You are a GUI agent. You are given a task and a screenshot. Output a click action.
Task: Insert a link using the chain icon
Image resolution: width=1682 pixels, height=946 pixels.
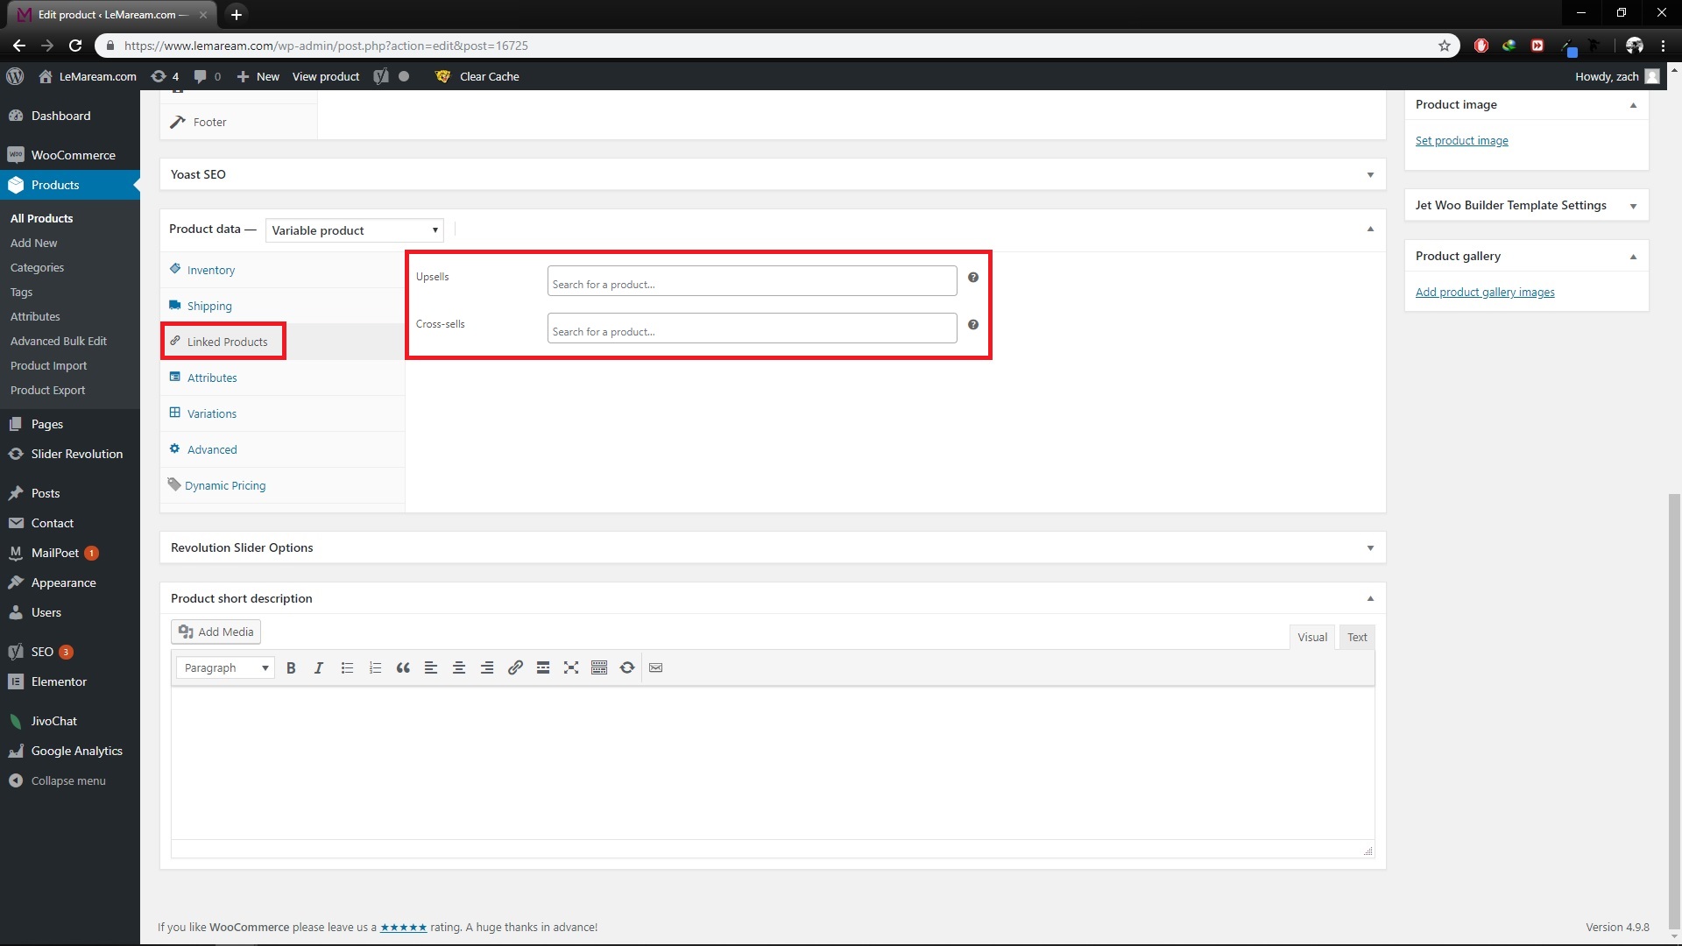[x=515, y=667]
